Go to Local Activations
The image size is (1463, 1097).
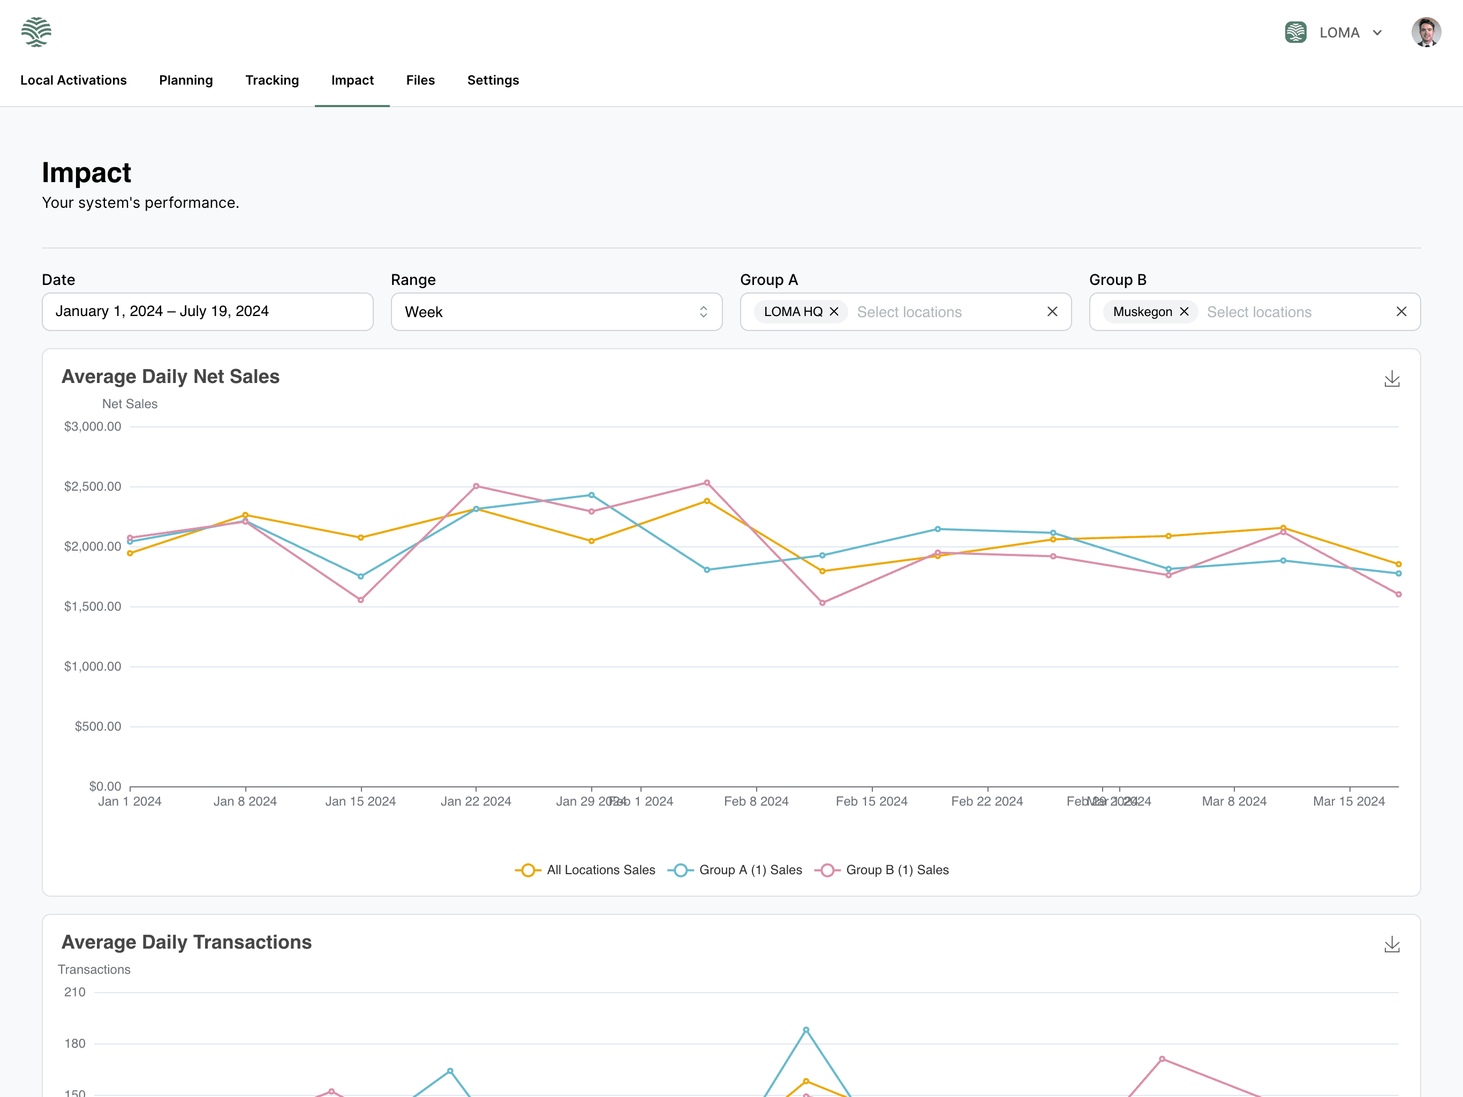[x=73, y=80]
